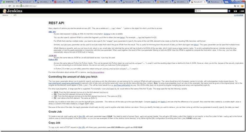246x132 pixels.
Task: Switch to the SNAIL tab
Action: point(163,2)
